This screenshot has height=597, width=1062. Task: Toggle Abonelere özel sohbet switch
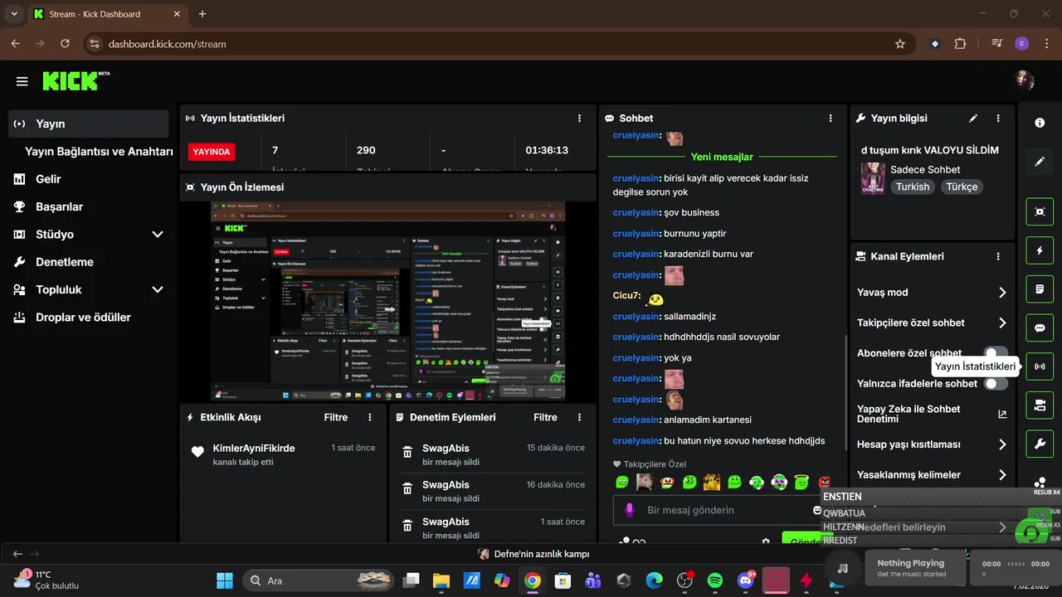[x=996, y=353]
